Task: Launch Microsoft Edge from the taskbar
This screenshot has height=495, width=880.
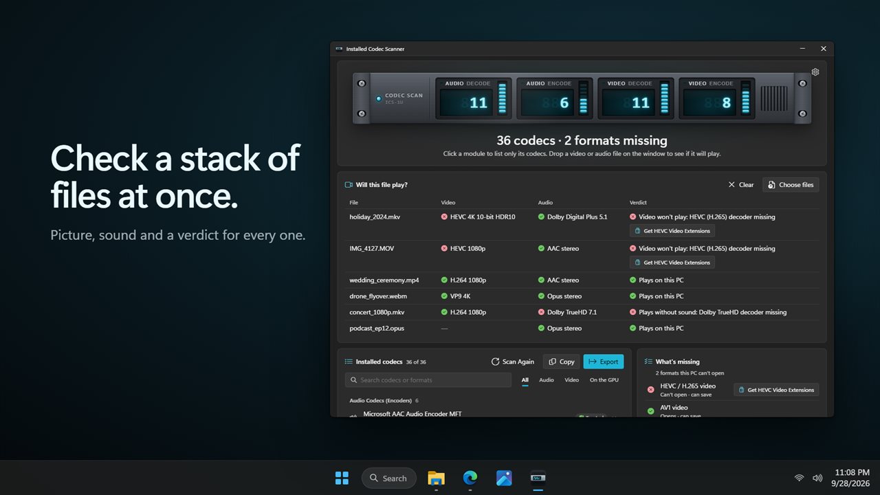Action: 470,478
